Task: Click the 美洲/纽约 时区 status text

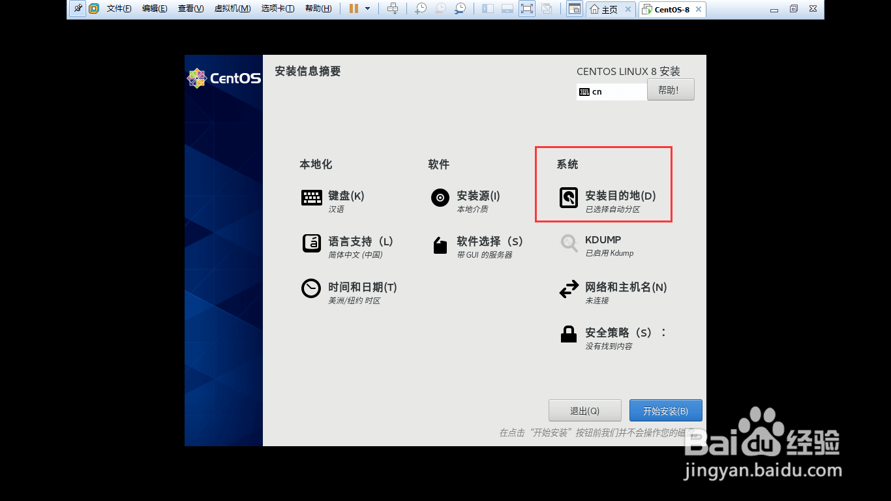Action: [x=354, y=301]
